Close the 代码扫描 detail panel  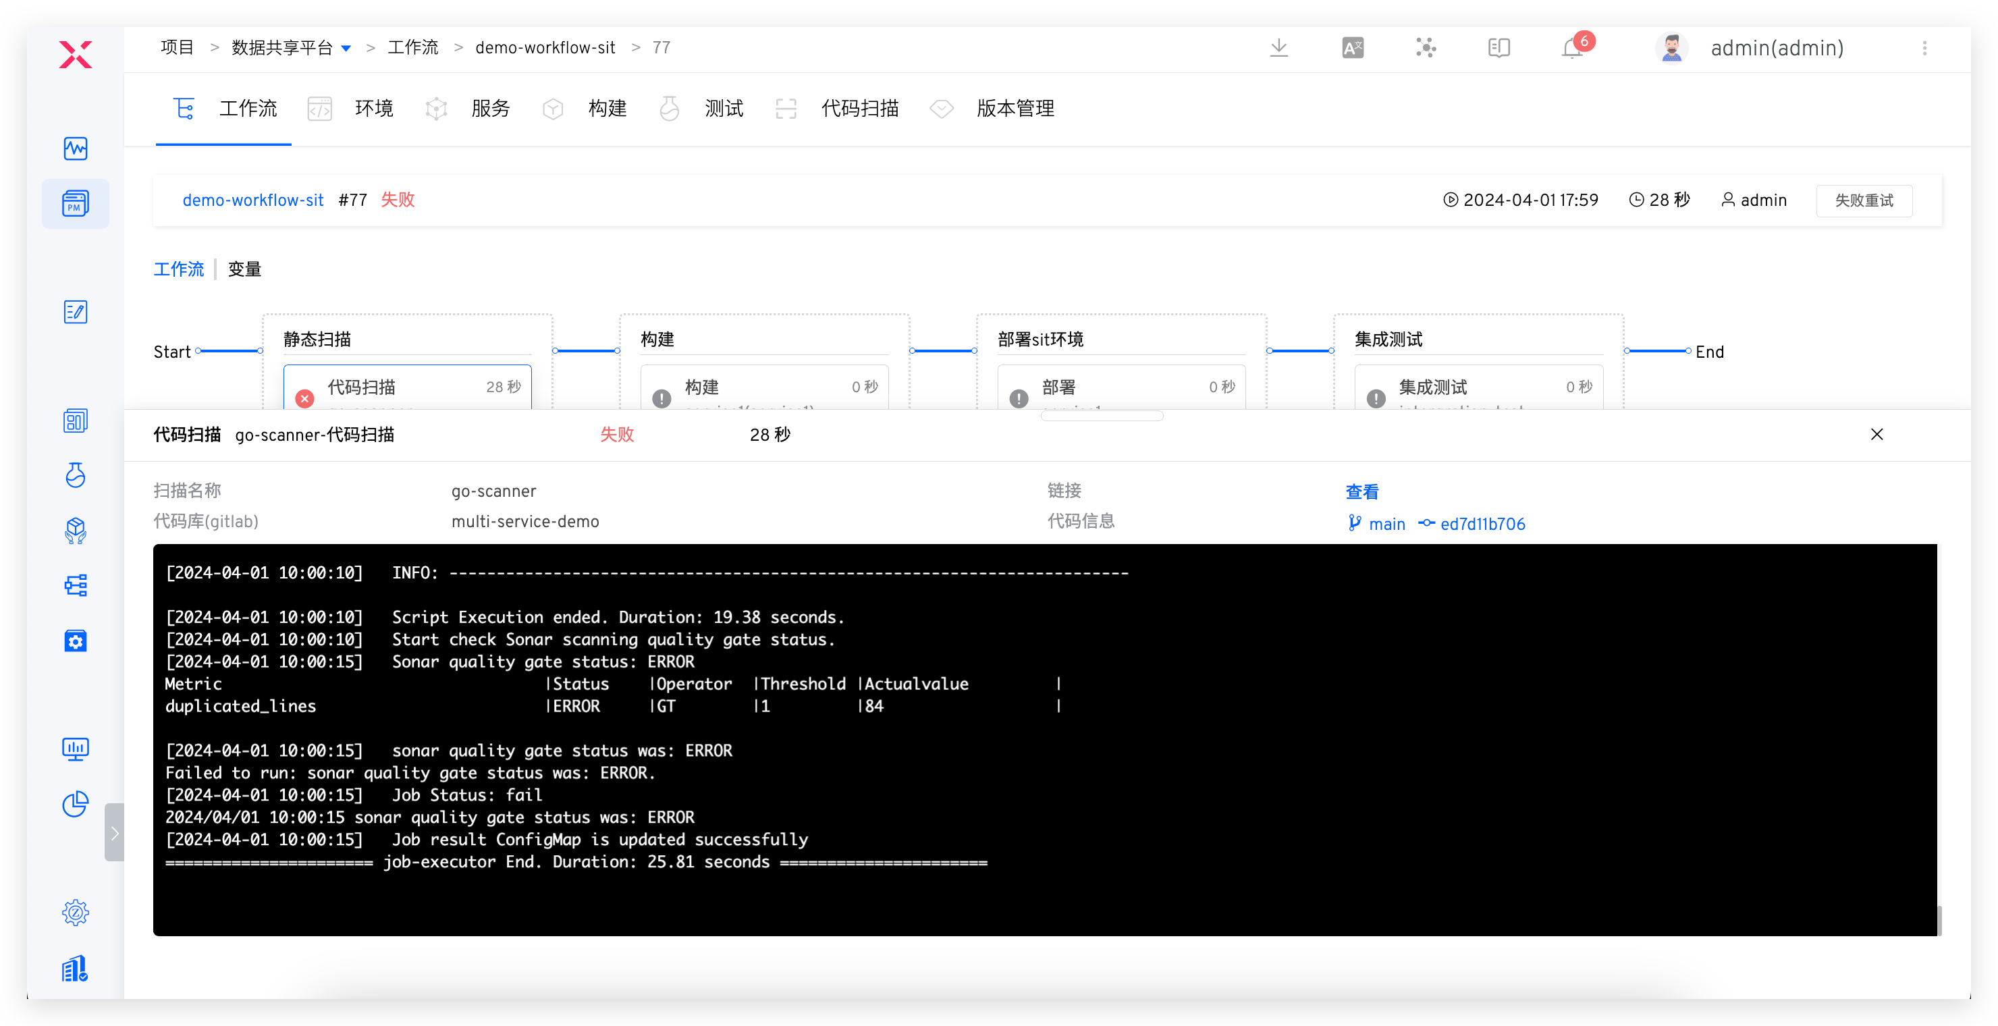[x=1877, y=434]
